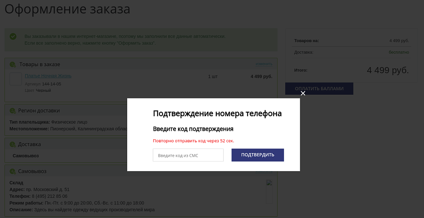This screenshot has width=424, height=218.
Task: Open the Платье Ночная Жизнь product link
Action: click(x=48, y=76)
